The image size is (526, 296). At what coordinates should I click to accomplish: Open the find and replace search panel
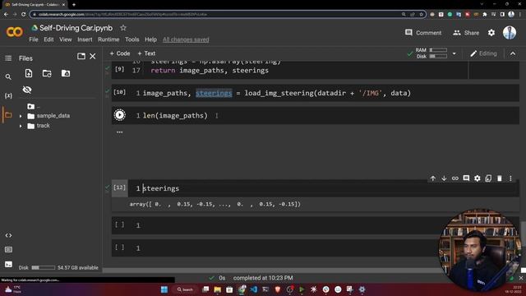point(8,77)
